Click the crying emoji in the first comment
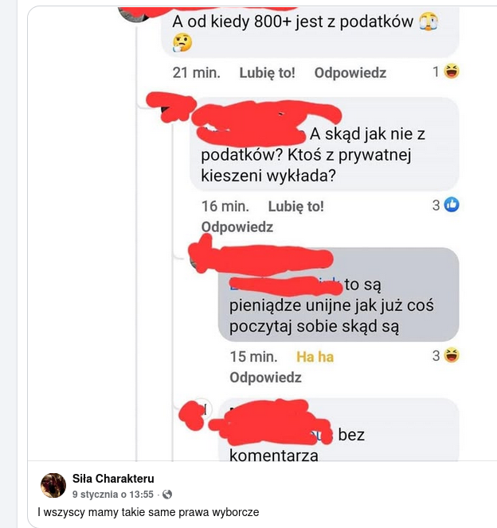The image size is (497, 528). 429,21
